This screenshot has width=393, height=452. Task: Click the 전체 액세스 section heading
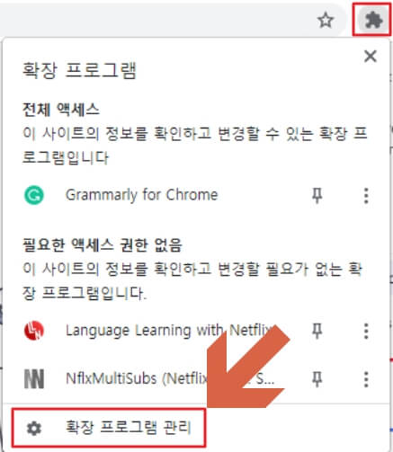coord(61,110)
